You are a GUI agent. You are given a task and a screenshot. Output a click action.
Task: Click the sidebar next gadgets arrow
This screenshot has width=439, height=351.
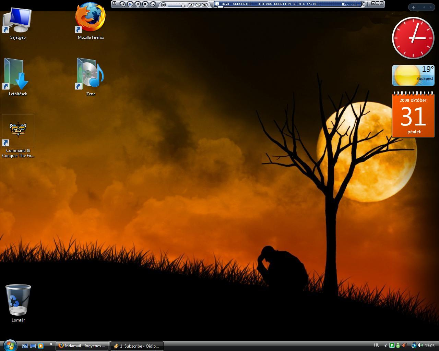[x=431, y=7]
